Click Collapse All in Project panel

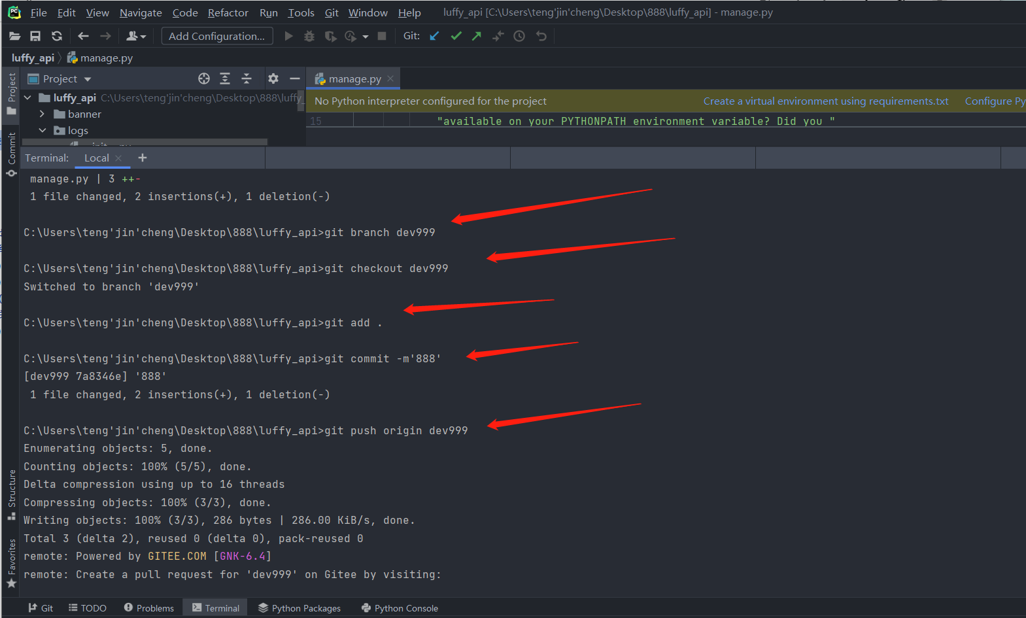247,78
